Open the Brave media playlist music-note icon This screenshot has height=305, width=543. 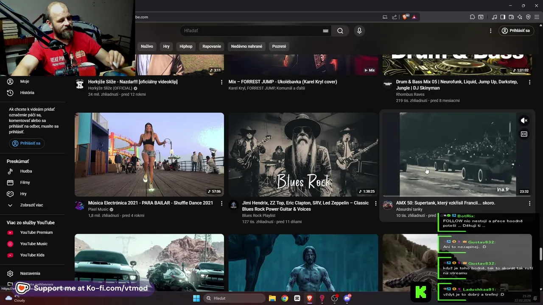[x=494, y=17]
